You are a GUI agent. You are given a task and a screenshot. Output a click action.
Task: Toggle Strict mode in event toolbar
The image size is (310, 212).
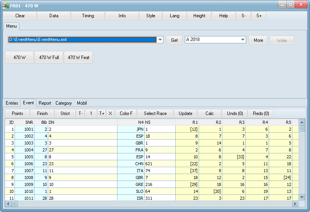click(65, 113)
